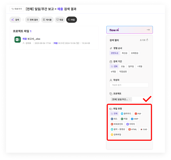Open 직접설정 custom date range
This screenshot has width=171, height=160.
pyautogui.click(x=123, y=72)
